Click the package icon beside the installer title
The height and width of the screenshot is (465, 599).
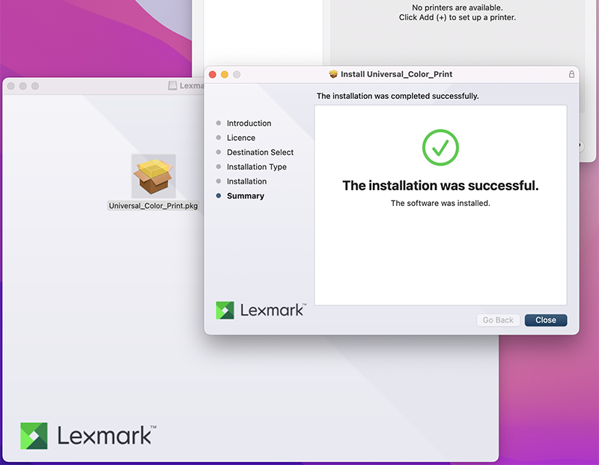(x=333, y=74)
